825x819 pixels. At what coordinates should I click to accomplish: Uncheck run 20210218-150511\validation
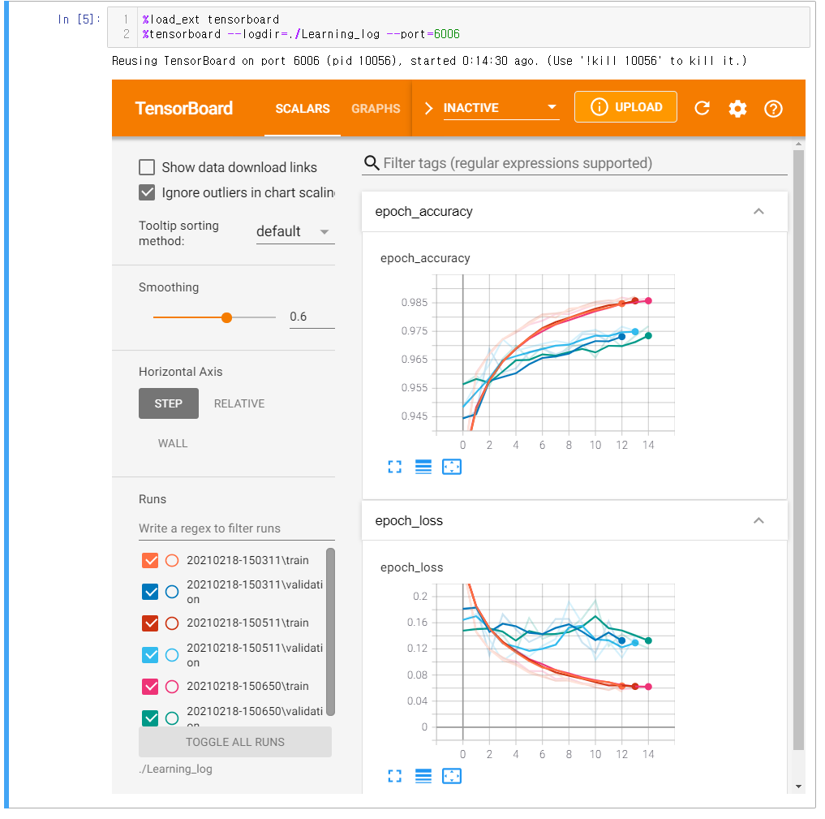(150, 655)
